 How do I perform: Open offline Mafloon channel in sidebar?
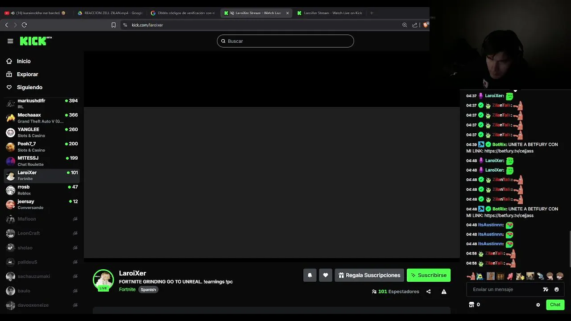pos(42,219)
